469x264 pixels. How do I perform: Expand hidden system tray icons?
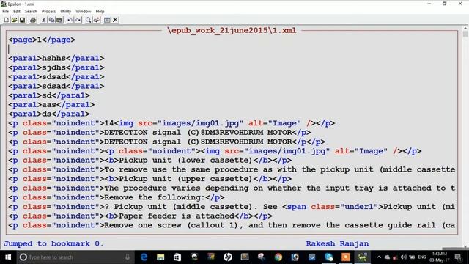(x=379, y=257)
